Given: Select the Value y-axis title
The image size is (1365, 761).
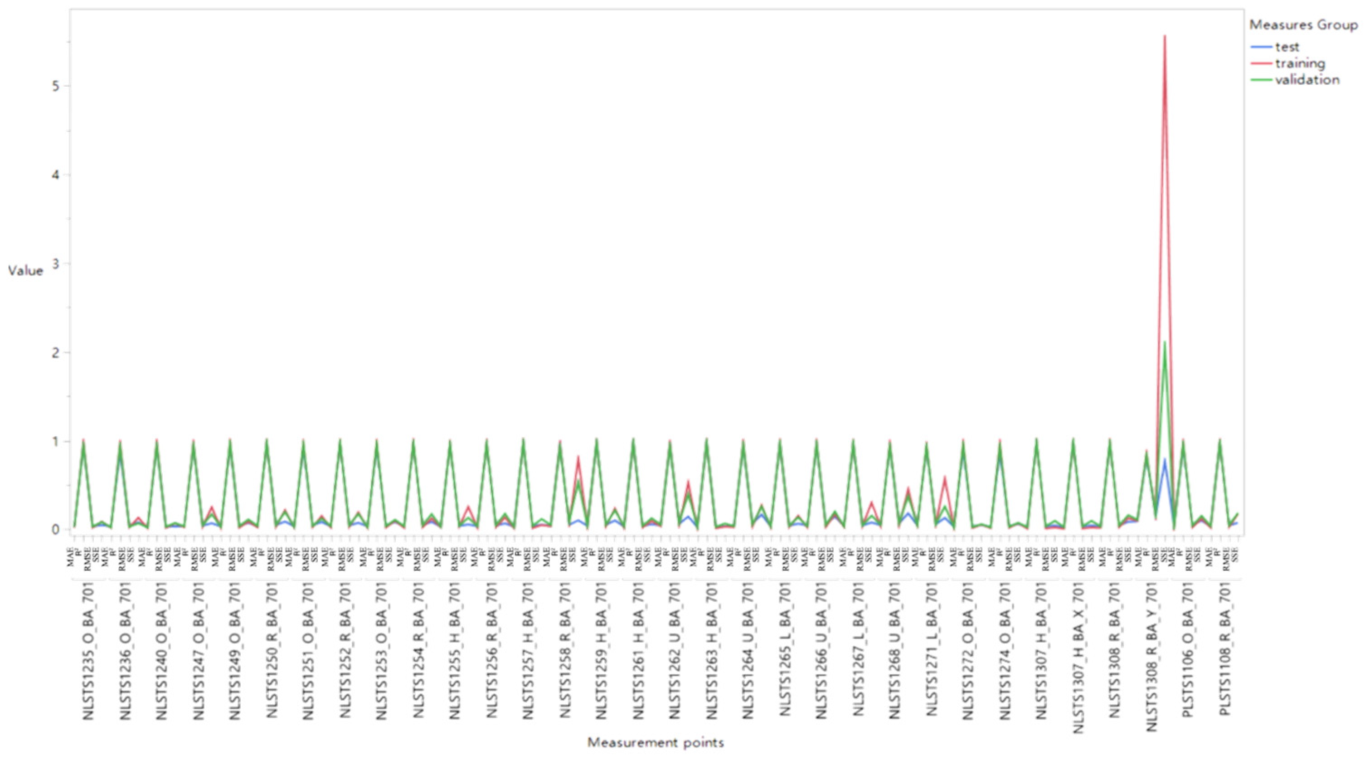Looking at the screenshot, I should pyautogui.click(x=25, y=271).
